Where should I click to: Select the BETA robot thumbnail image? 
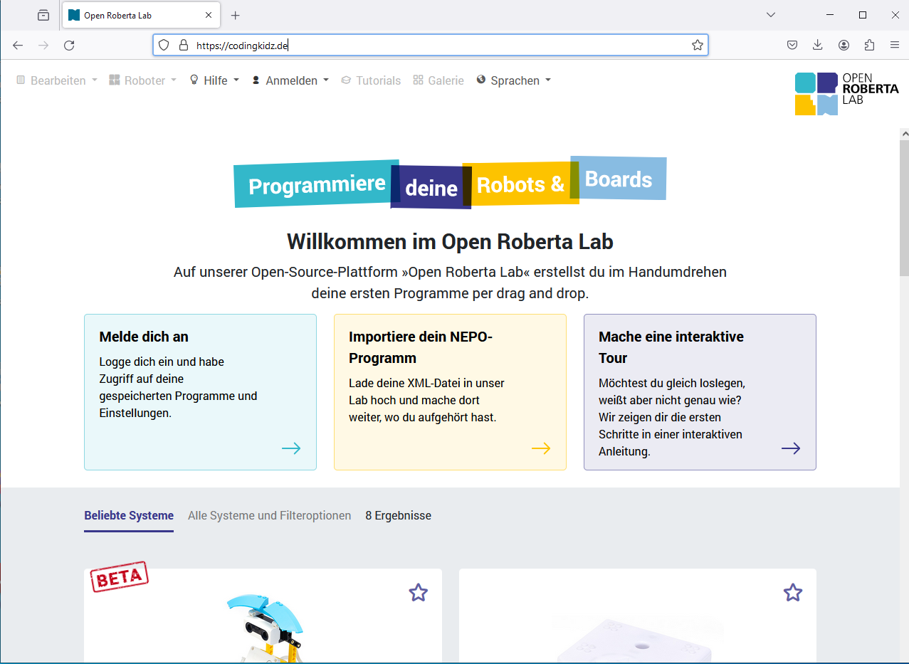(265, 628)
